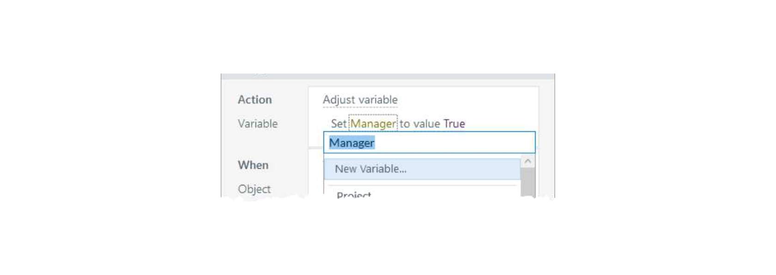
Task: Click blank area right of Adjust variable
Action: click(x=467, y=100)
